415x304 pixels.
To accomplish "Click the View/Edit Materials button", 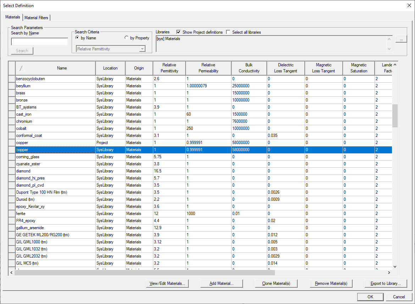I will [x=167, y=283].
